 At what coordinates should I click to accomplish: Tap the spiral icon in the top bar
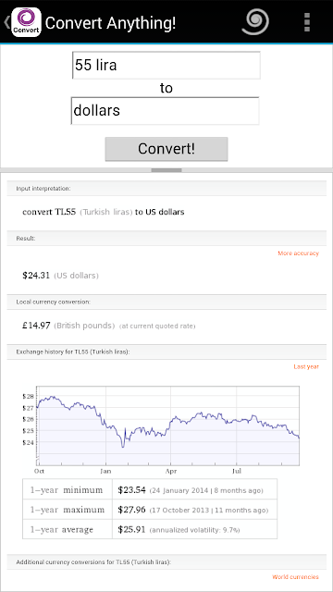coord(255,22)
